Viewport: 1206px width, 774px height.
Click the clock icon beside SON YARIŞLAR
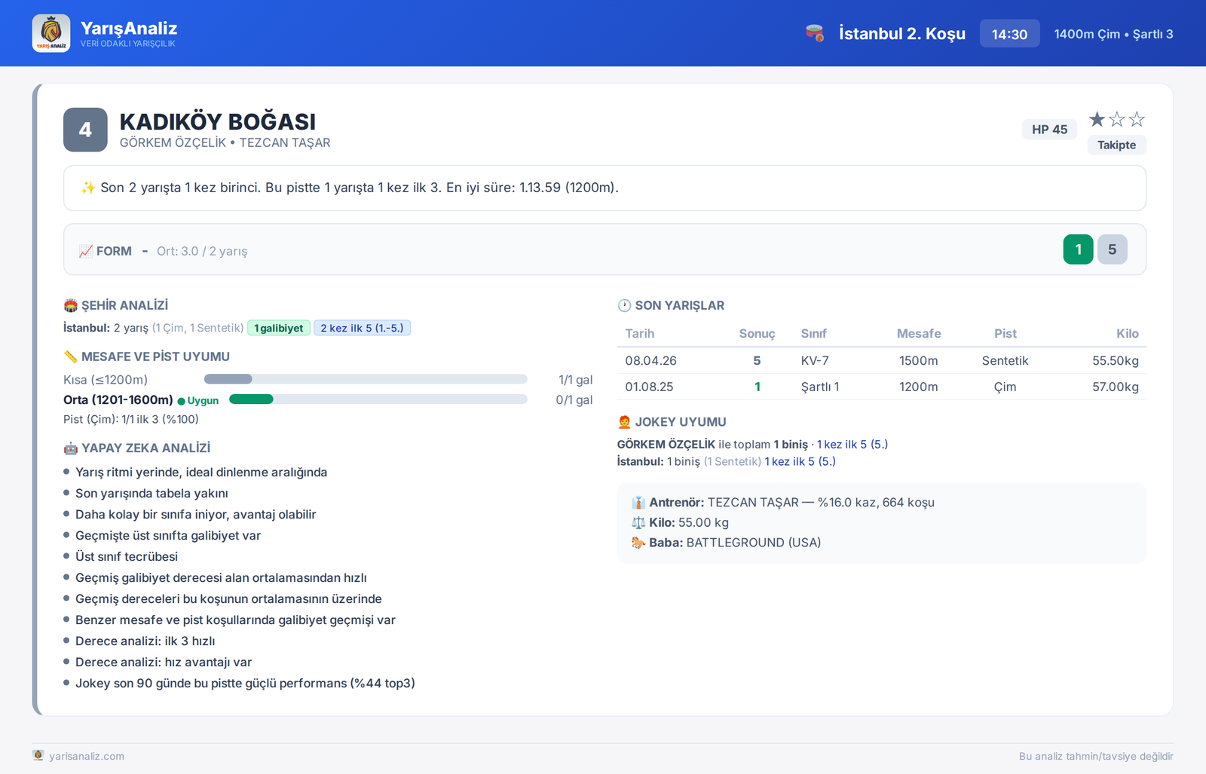click(x=624, y=305)
